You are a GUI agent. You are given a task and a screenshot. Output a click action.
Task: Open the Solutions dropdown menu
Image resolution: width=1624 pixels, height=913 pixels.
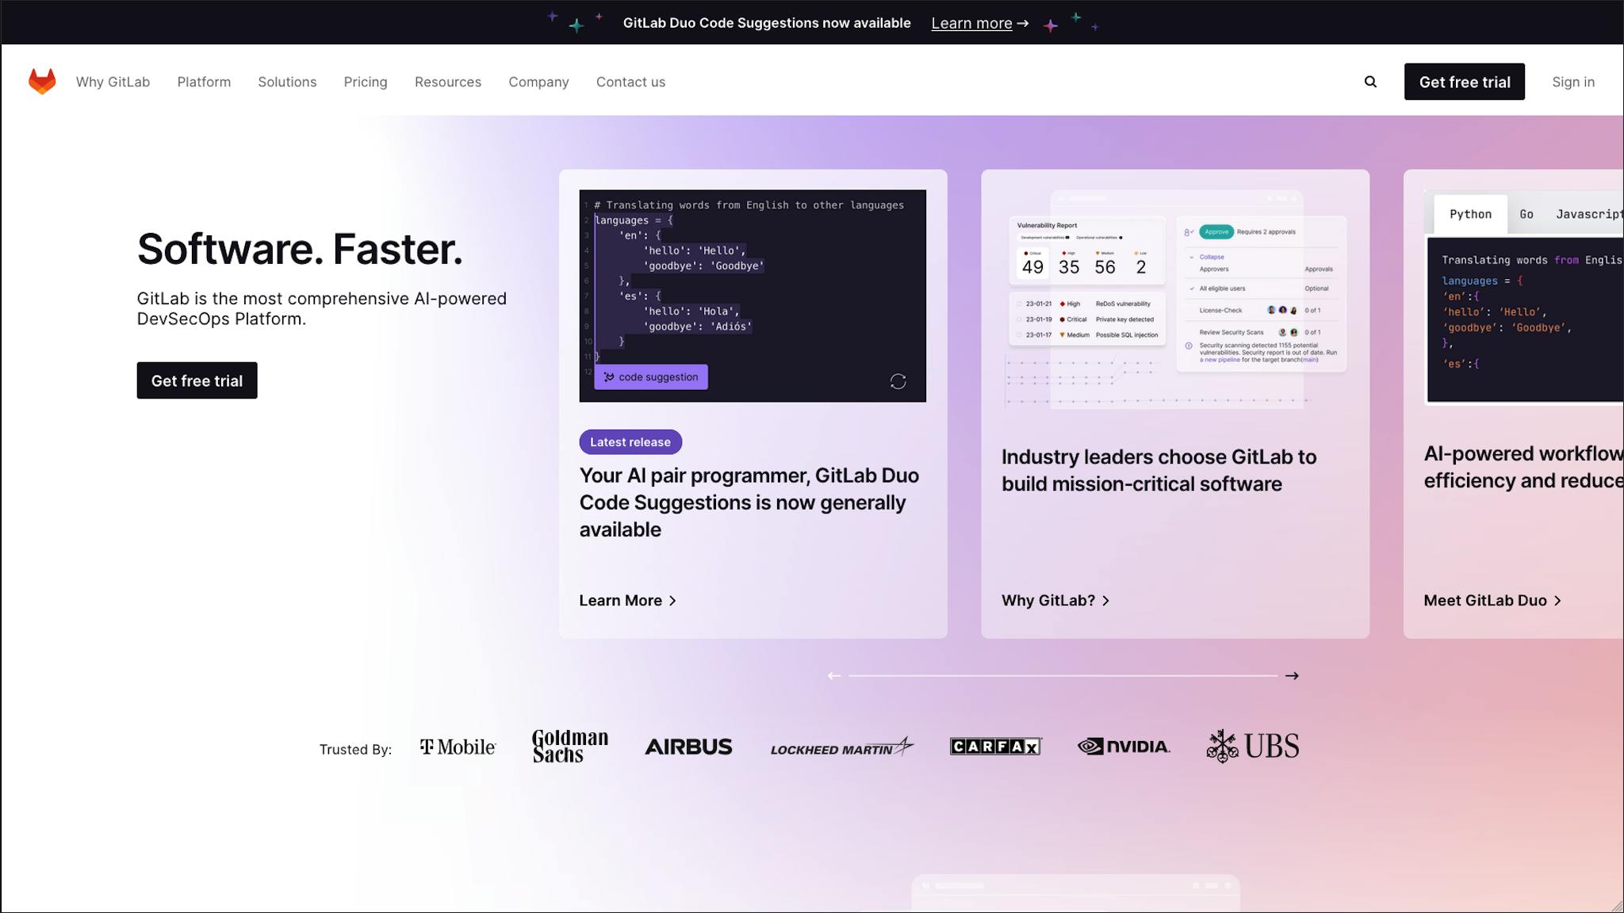tap(287, 82)
